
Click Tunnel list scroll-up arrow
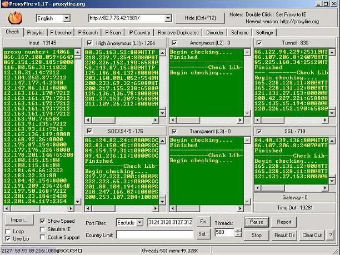[x=332, y=52]
